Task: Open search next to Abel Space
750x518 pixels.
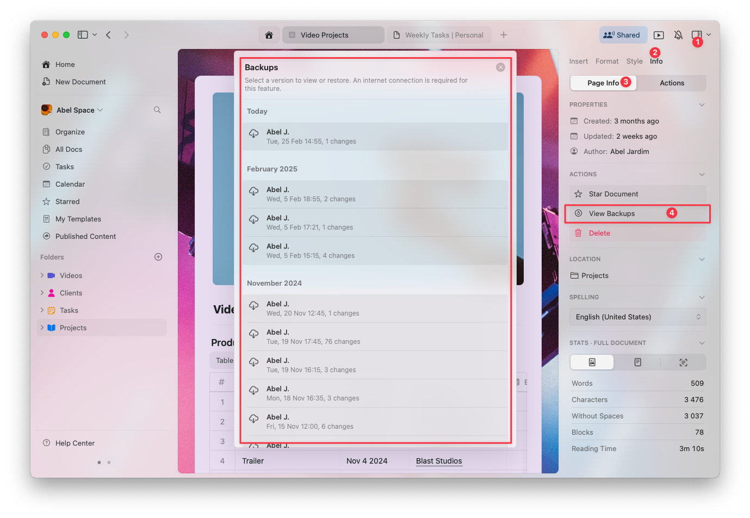Action: tap(157, 109)
